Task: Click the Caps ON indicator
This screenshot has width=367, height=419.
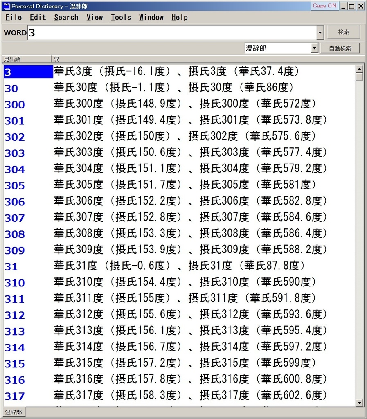Action: pyautogui.click(x=324, y=6)
